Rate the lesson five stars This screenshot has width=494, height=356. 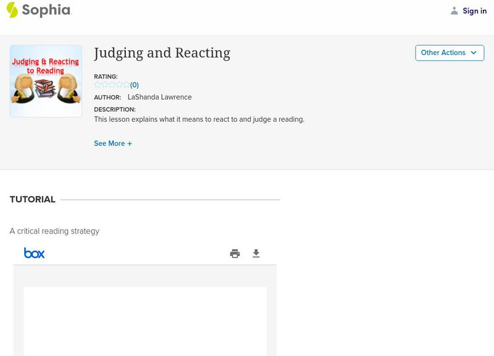(126, 85)
